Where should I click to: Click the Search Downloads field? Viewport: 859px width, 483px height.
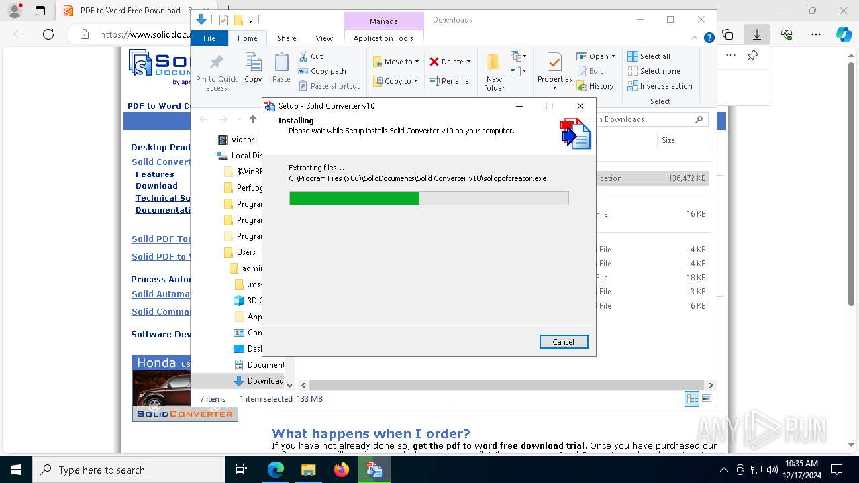(650, 119)
